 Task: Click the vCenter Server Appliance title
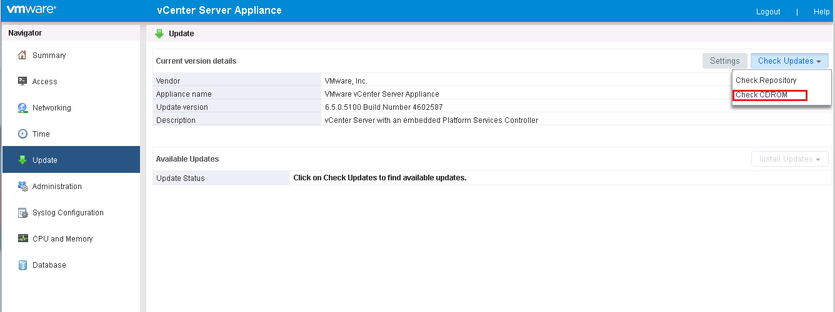219,11
